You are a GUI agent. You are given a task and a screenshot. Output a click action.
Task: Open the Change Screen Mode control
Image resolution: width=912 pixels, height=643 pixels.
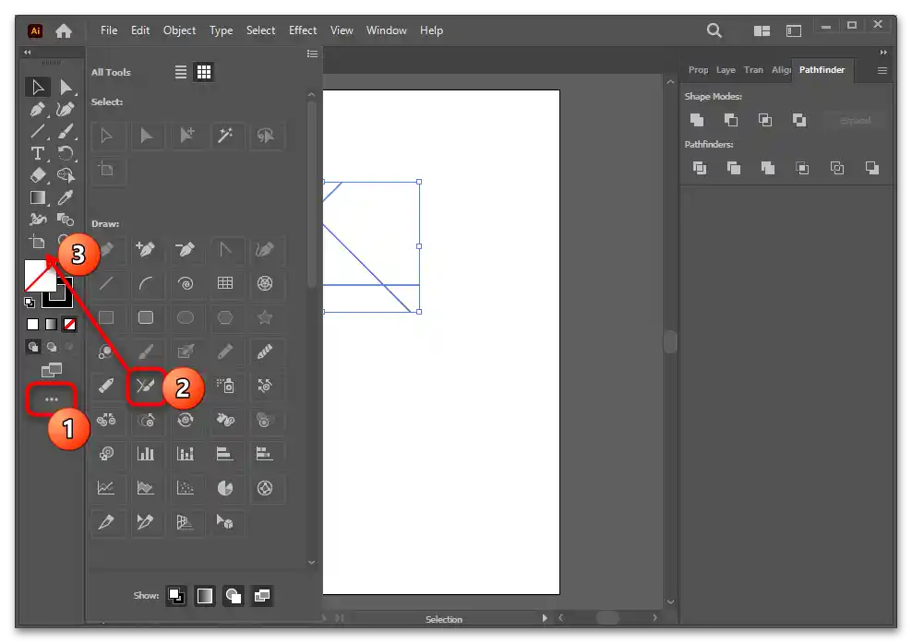pyautogui.click(x=51, y=370)
